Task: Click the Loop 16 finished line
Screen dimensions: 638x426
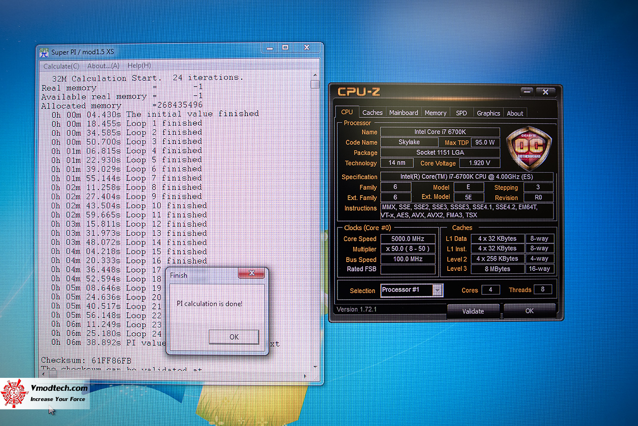Action: pos(129,261)
